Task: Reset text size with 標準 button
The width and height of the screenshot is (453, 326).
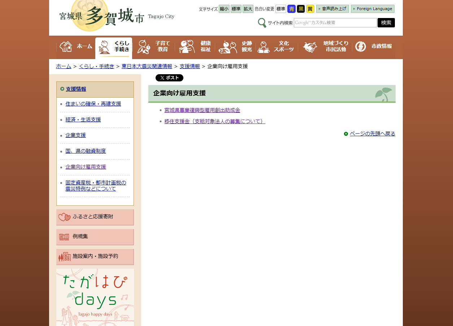Action: 236,9
